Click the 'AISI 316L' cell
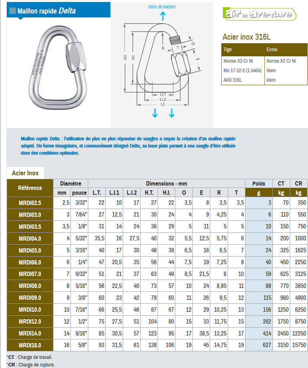Viewport: 308px width, 368px height. click(x=232, y=80)
